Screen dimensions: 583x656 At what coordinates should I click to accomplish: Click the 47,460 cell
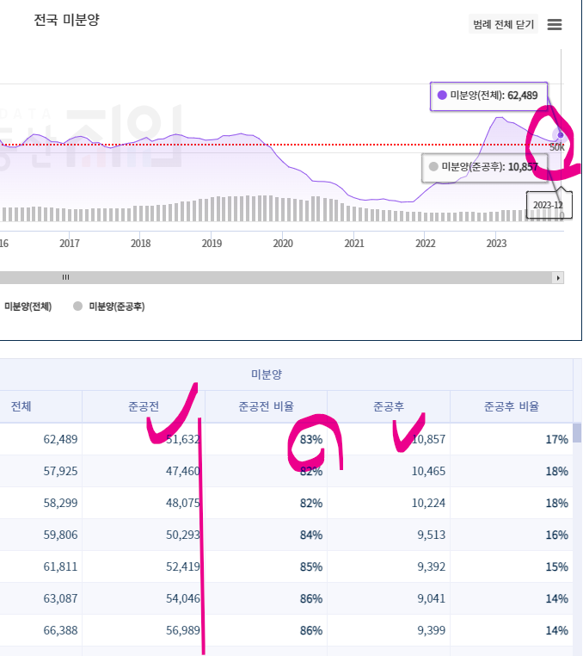coord(183,471)
